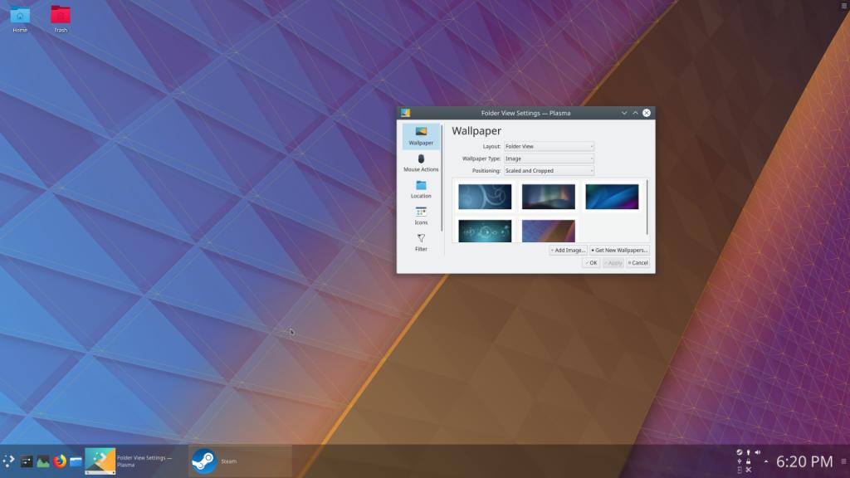Switch to the Location settings page
The height and width of the screenshot is (478, 850).
[421, 189]
